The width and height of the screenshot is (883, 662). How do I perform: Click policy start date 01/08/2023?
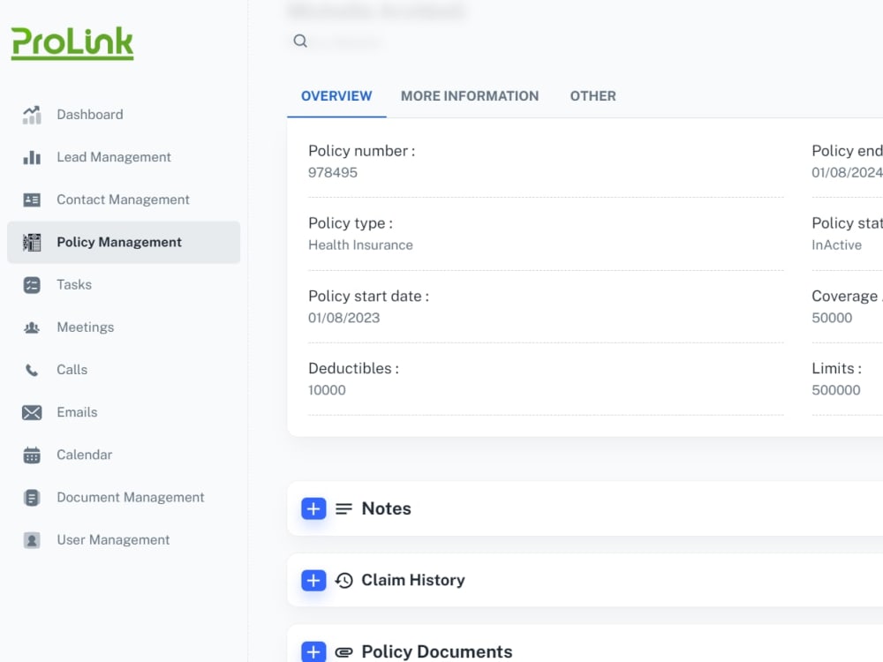pyautogui.click(x=344, y=318)
